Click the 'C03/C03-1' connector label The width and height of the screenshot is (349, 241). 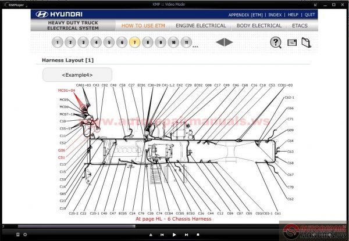click(x=263, y=213)
